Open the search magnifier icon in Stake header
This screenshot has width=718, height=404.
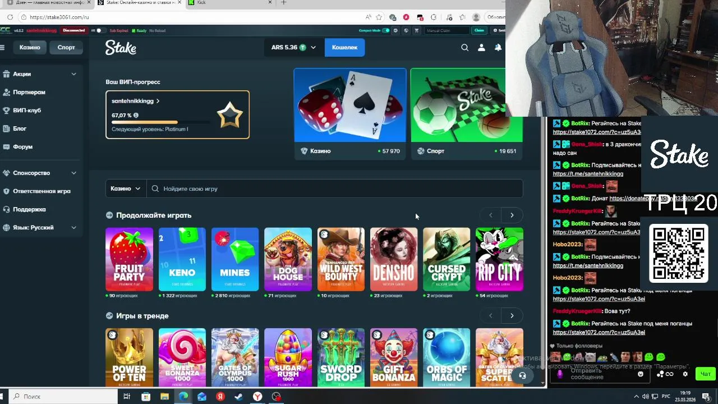(x=464, y=48)
